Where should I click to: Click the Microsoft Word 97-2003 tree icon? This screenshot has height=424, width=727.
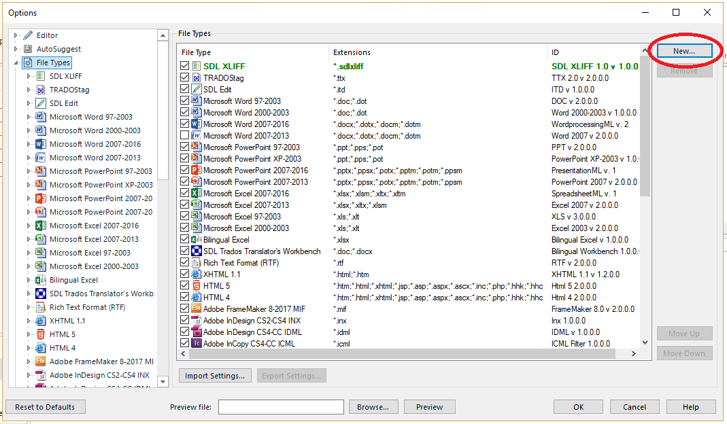point(41,117)
